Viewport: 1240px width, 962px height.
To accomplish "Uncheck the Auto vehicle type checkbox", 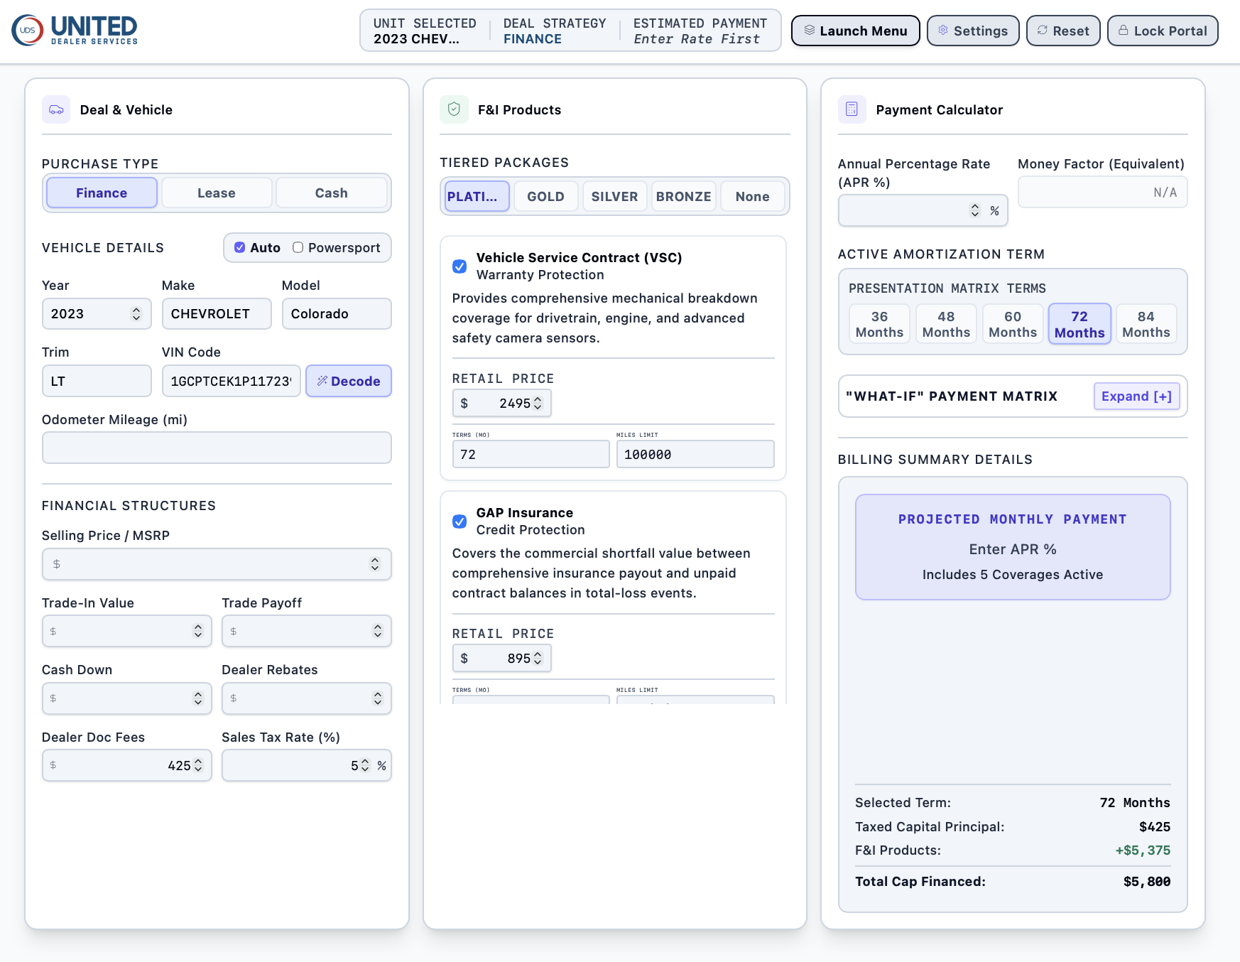I will point(240,247).
